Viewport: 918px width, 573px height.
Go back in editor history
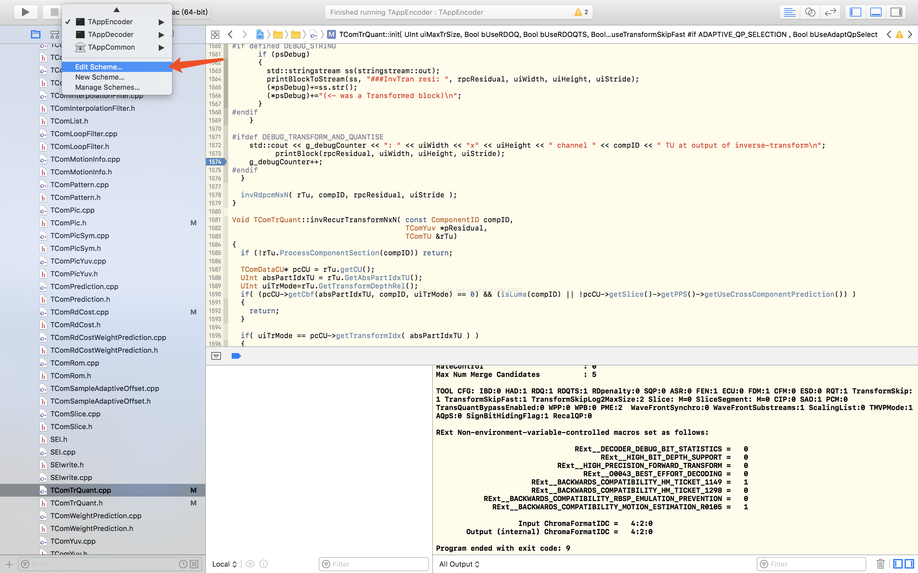[x=230, y=34]
